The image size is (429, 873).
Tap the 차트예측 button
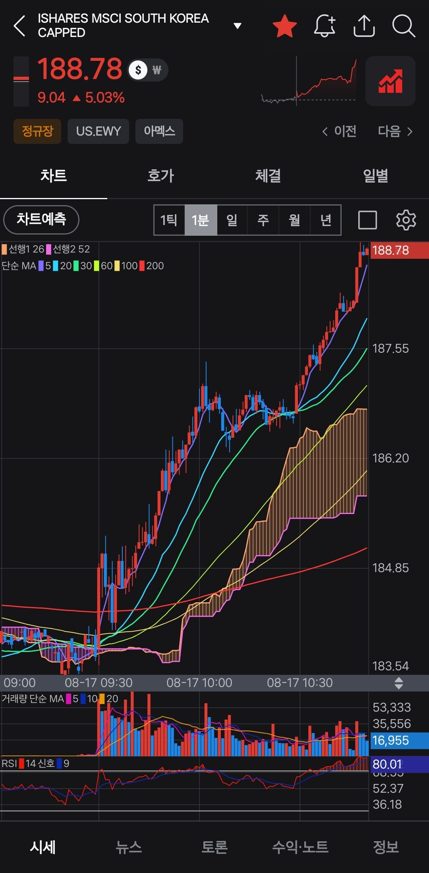click(x=41, y=220)
